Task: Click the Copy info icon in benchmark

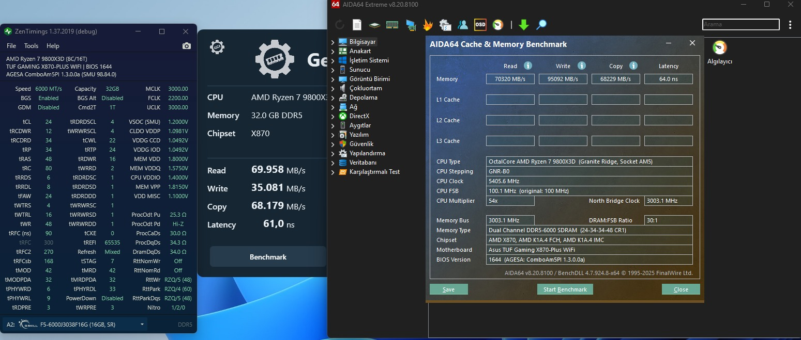Action: click(x=633, y=66)
